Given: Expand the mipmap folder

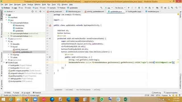Looking at the screenshot, I should point(9,55).
